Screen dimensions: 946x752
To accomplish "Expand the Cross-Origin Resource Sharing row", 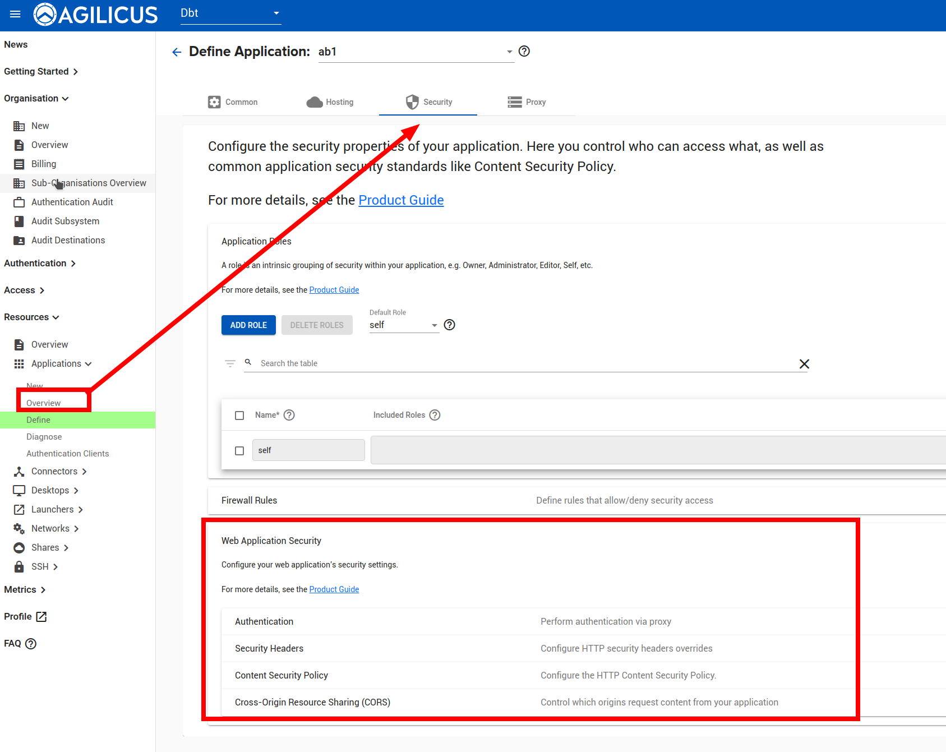I will (x=584, y=702).
